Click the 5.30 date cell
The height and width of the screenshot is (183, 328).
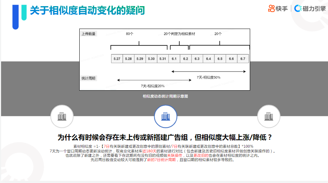tap(151, 58)
